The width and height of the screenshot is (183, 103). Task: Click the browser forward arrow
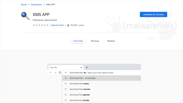[55, 73]
